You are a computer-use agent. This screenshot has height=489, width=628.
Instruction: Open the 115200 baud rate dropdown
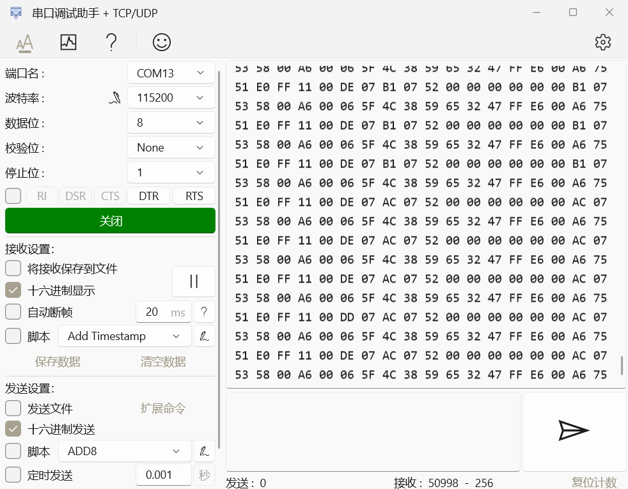point(171,98)
